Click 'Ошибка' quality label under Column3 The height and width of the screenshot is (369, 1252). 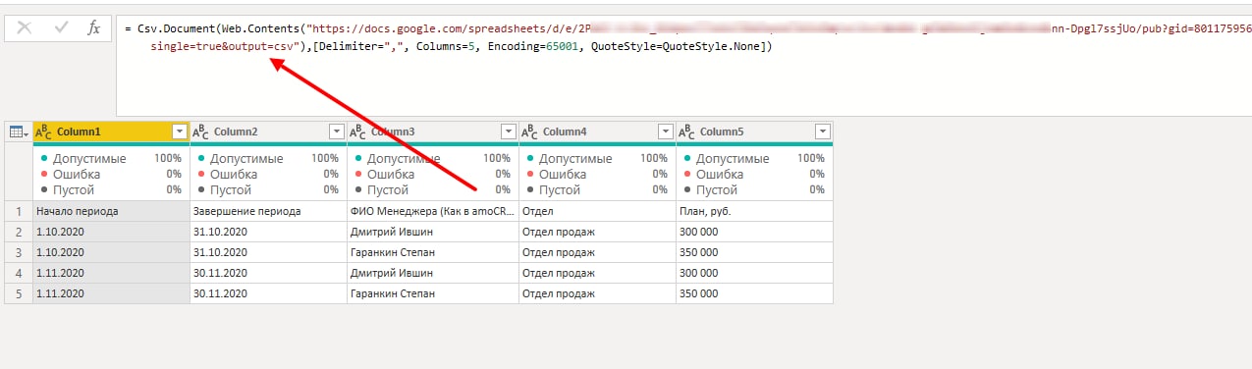coord(392,174)
